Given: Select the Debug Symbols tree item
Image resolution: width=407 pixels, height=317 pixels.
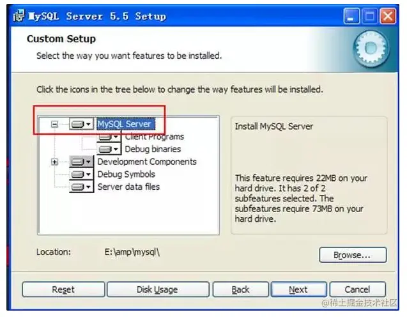Looking at the screenshot, I should 126,174.
